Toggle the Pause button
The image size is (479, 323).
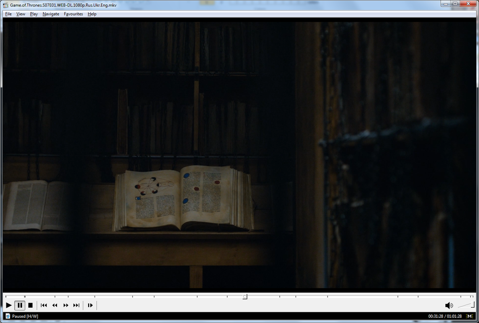(20, 305)
